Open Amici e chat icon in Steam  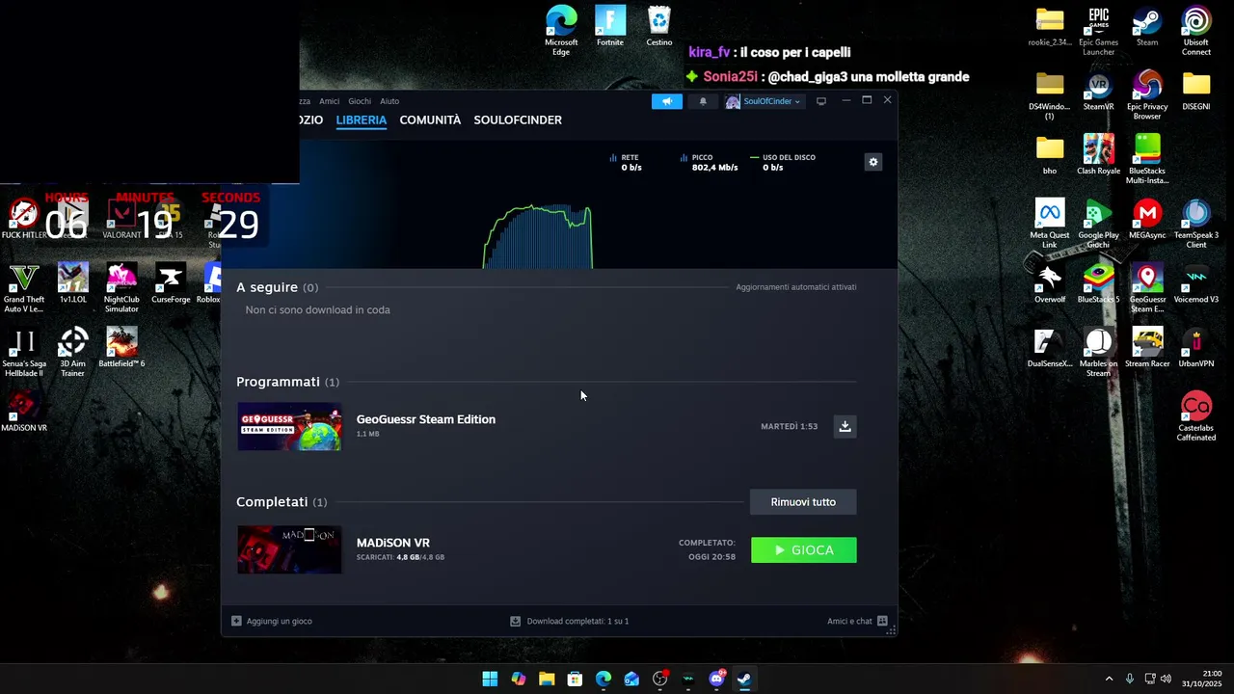click(882, 621)
